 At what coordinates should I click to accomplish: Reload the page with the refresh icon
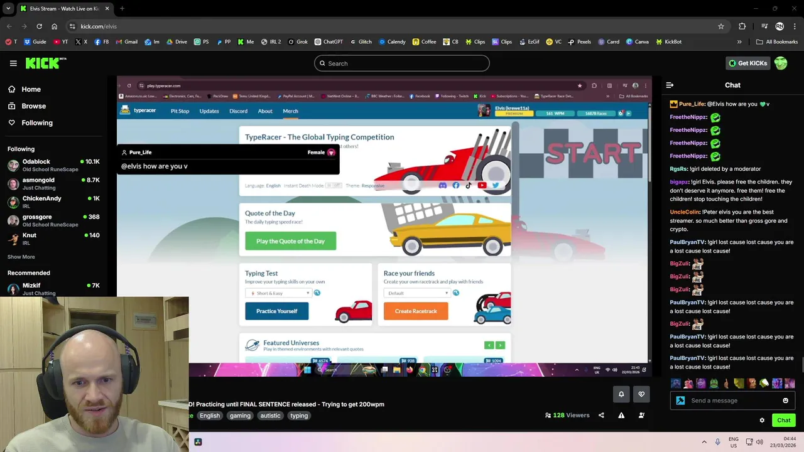(x=39, y=26)
